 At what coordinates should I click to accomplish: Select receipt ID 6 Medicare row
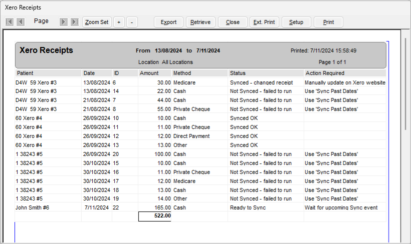[x=200, y=82]
